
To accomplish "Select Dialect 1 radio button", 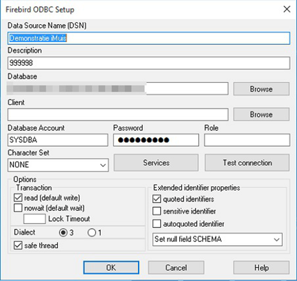I will click(92, 233).
